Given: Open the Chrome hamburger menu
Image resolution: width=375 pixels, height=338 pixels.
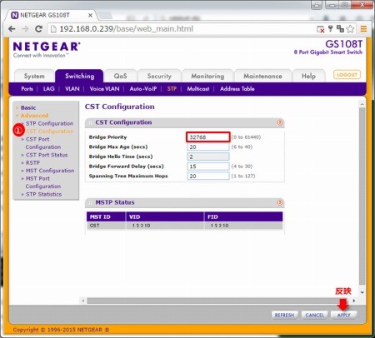Looking at the screenshot, I should pos(363,29).
